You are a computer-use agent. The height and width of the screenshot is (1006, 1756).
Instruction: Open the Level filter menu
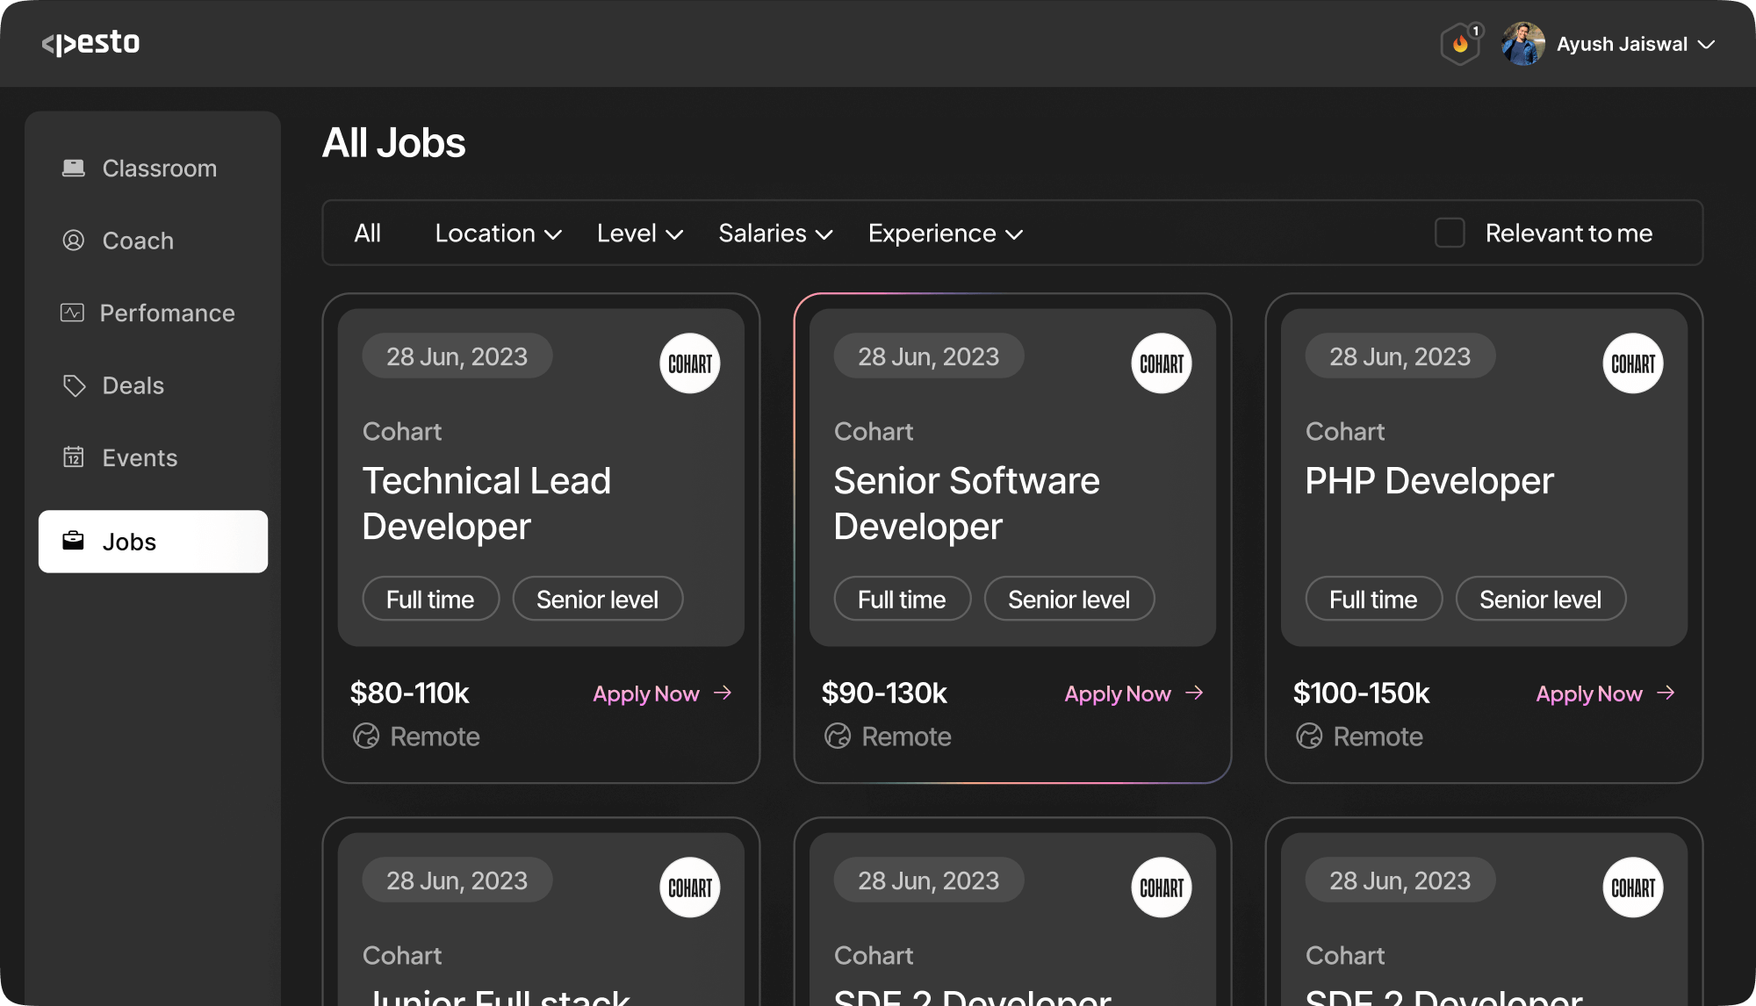(x=638, y=233)
